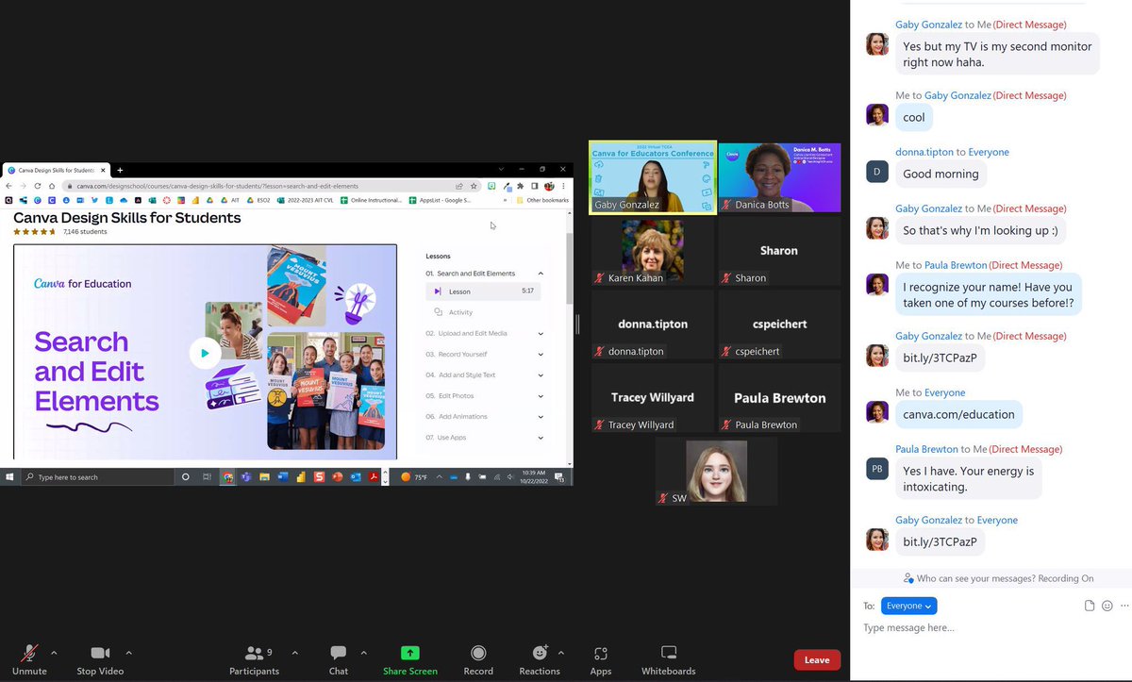Click the file attachment icon in chat
The height and width of the screenshot is (682, 1132).
1090,606
